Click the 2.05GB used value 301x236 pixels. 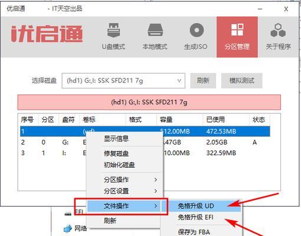[217, 142]
